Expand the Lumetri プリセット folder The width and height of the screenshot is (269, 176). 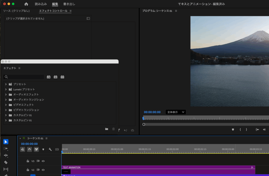coord(6,89)
